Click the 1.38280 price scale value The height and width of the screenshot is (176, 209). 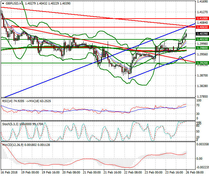[202, 86]
